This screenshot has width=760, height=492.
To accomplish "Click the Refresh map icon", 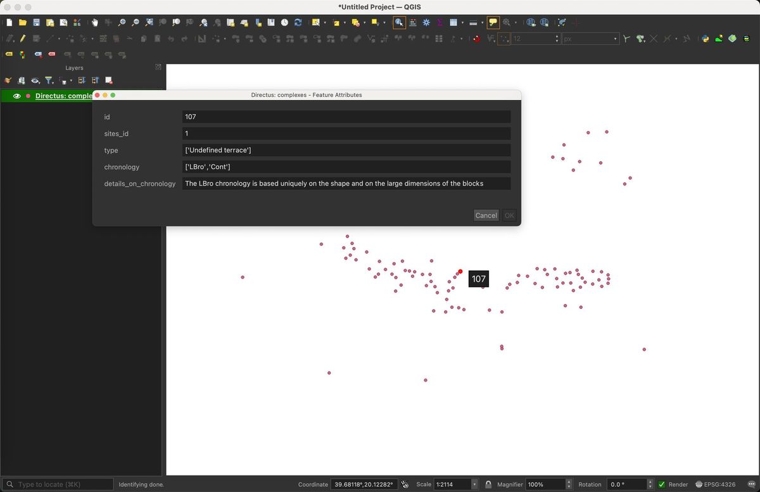I will [x=298, y=23].
